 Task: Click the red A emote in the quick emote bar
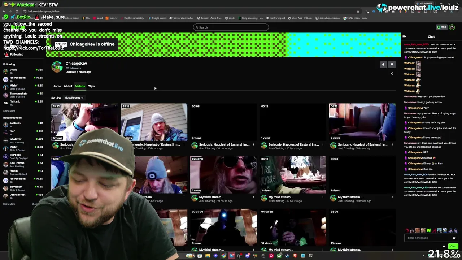coord(434,230)
